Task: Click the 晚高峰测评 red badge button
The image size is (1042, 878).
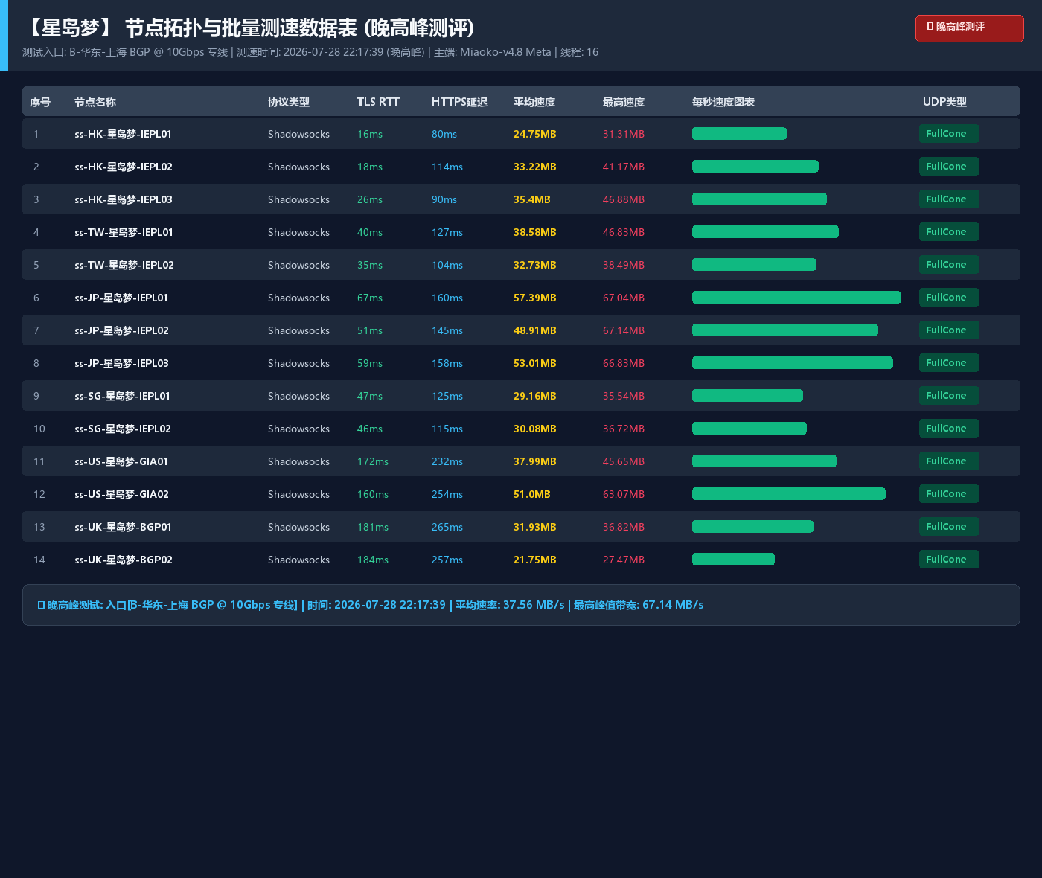Action: click(969, 28)
